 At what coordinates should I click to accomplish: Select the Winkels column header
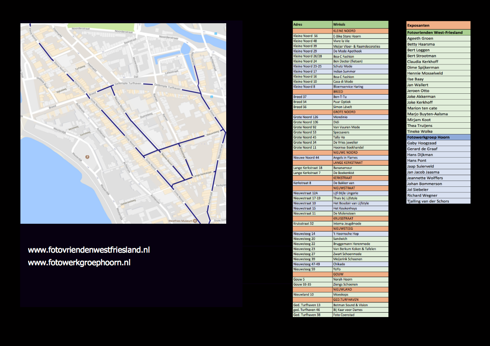click(360, 25)
